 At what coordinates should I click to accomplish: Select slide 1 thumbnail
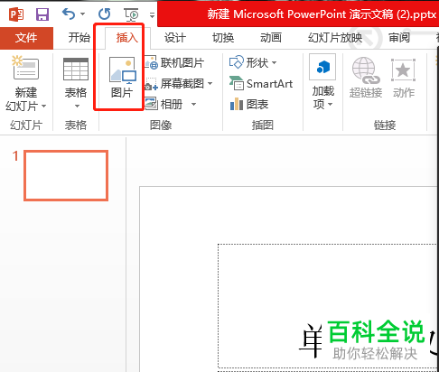click(x=66, y=175)
